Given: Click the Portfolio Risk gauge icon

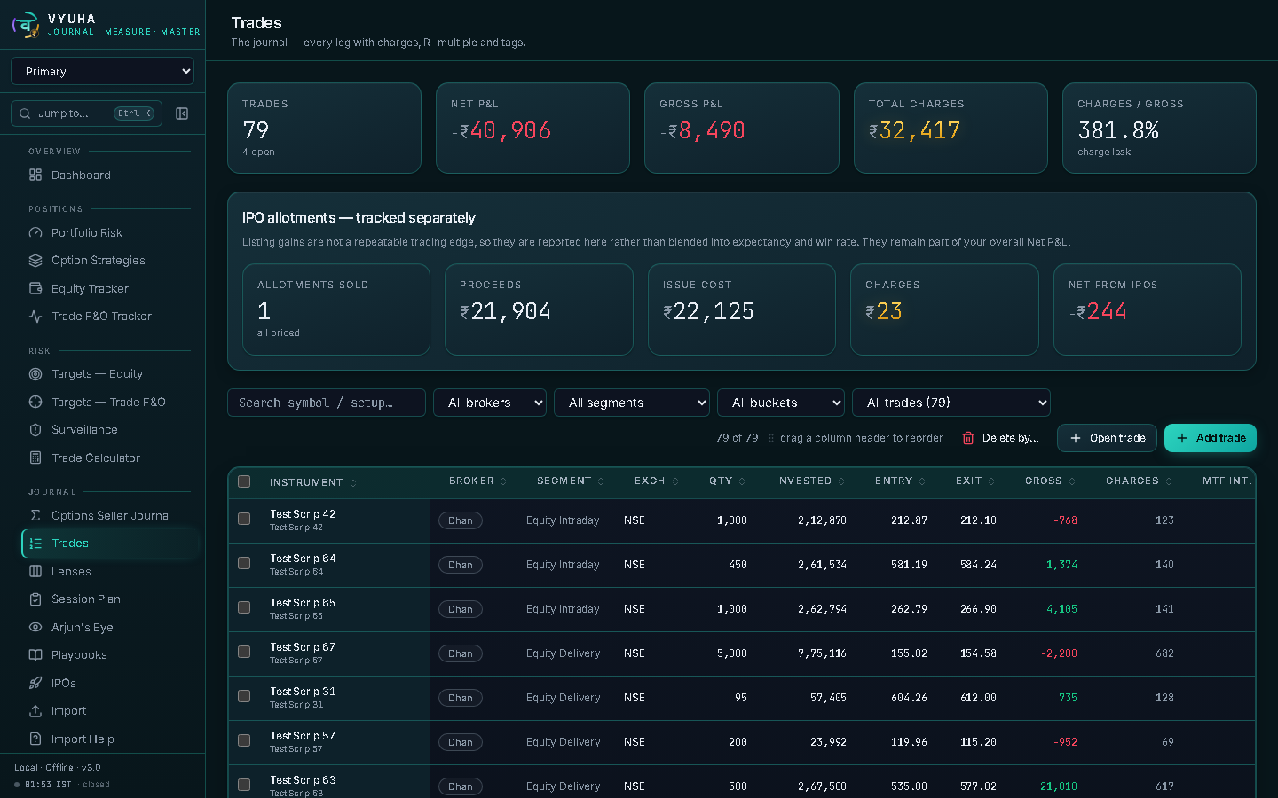Looking at the screenshot, I should pos(35,233).
